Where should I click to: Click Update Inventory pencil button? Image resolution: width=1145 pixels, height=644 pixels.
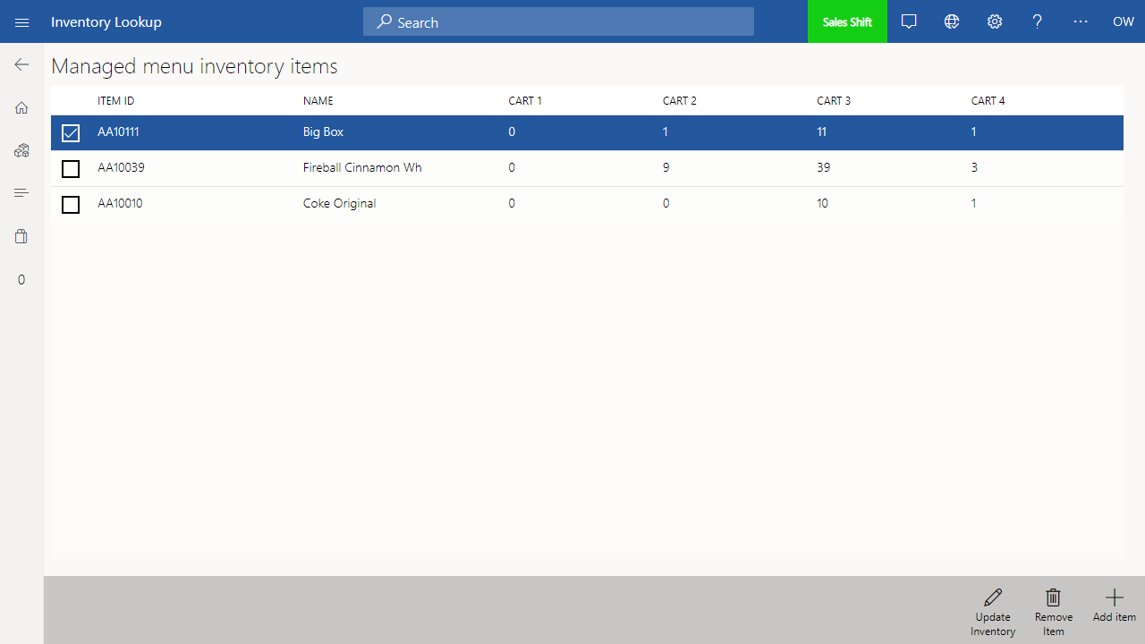(993, 612)
